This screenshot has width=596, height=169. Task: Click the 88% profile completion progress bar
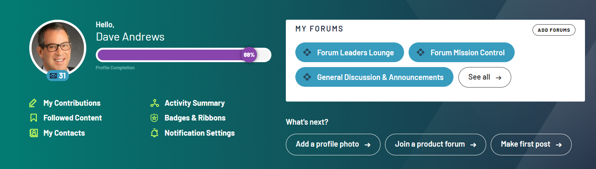[x=183, y=55]
